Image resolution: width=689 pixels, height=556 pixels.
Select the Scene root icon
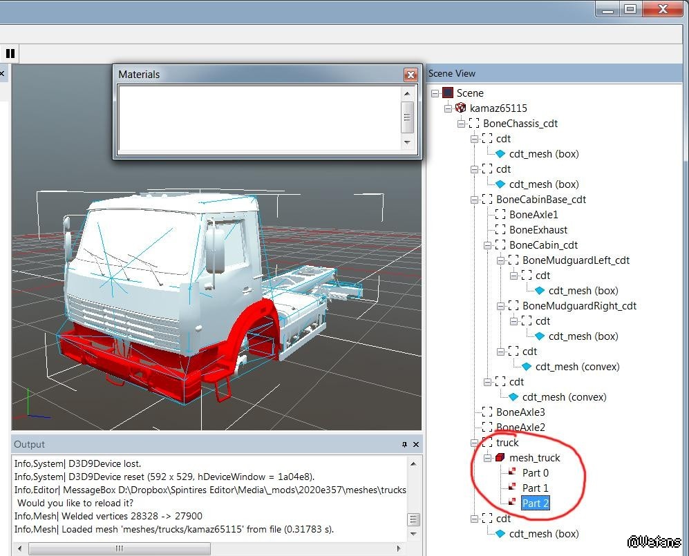pyautogui.click(x=448, y=93)
